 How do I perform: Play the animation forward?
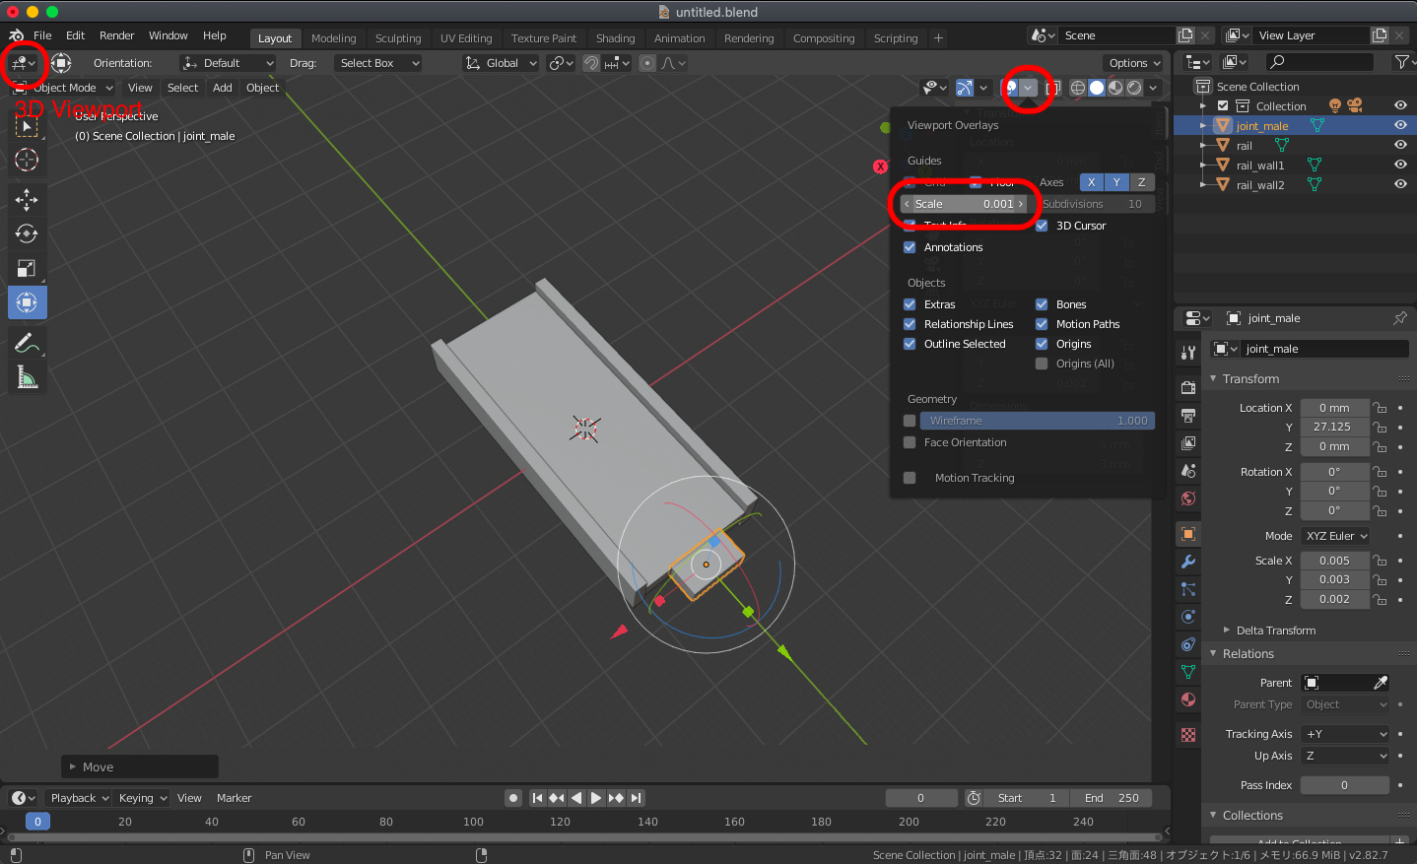click(x=596, y=798)
